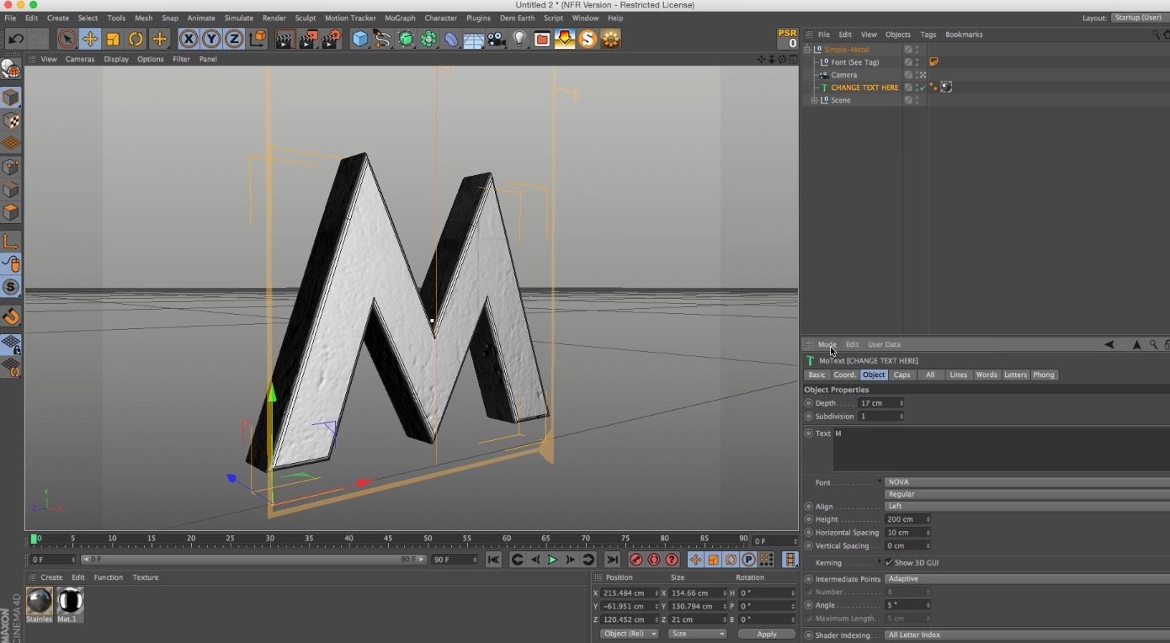
Task: Open the Regular font style dropdown
Action: [x=1027, y=494]
